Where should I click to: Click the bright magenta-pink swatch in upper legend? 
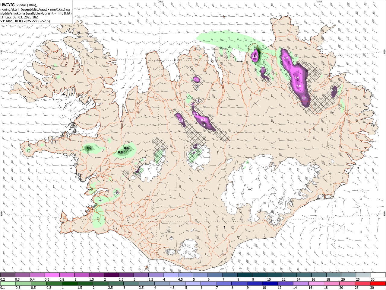pyautogui.click(x=52, y=275)
